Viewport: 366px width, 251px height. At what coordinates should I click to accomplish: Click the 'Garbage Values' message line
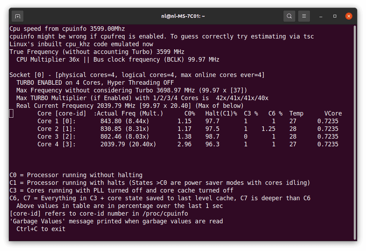(116, 221)
